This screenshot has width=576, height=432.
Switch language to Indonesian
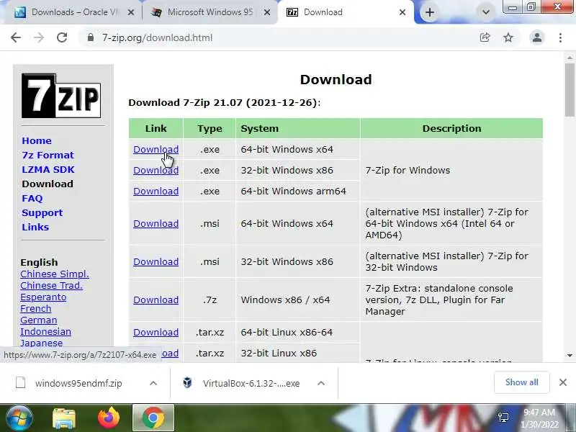point(45,331)
